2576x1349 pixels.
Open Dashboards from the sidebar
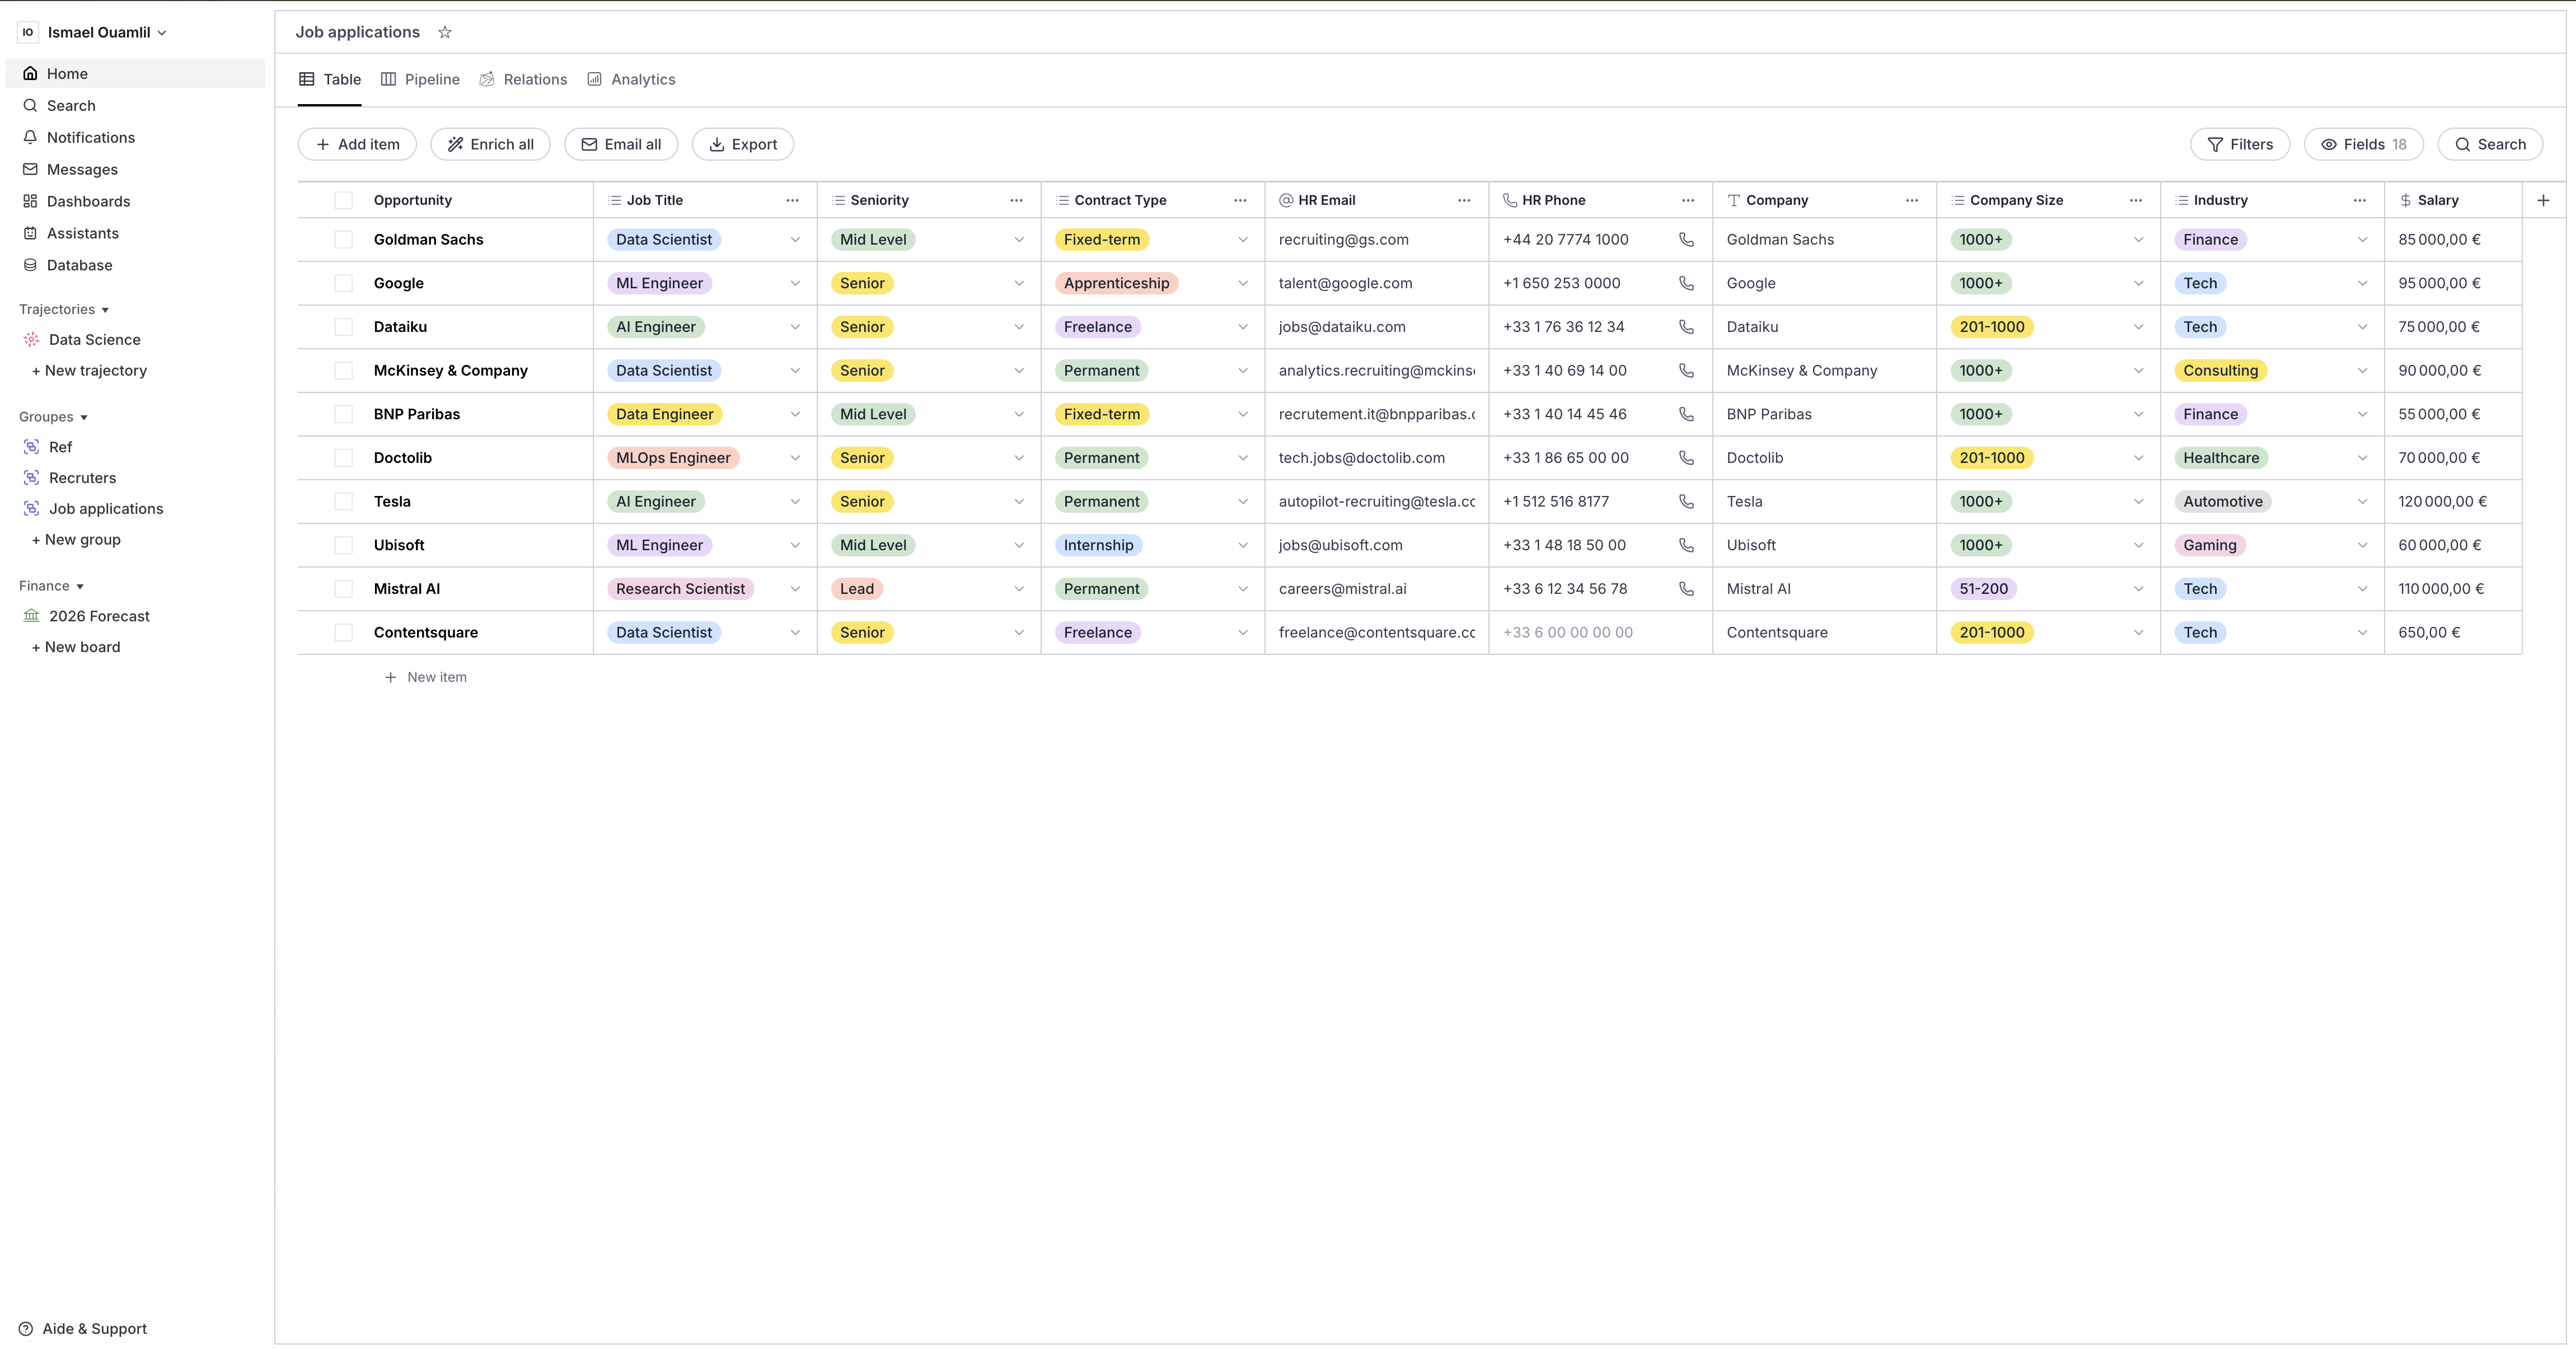[89, 201]
